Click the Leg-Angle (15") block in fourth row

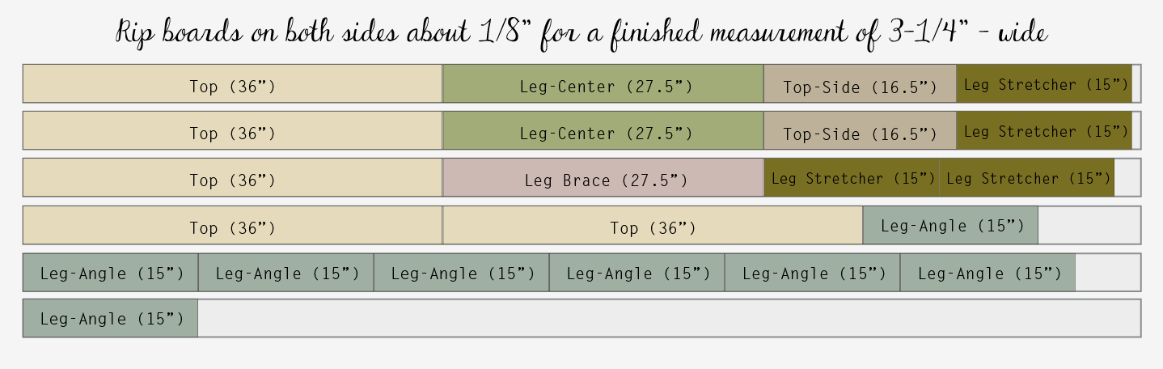950,225
